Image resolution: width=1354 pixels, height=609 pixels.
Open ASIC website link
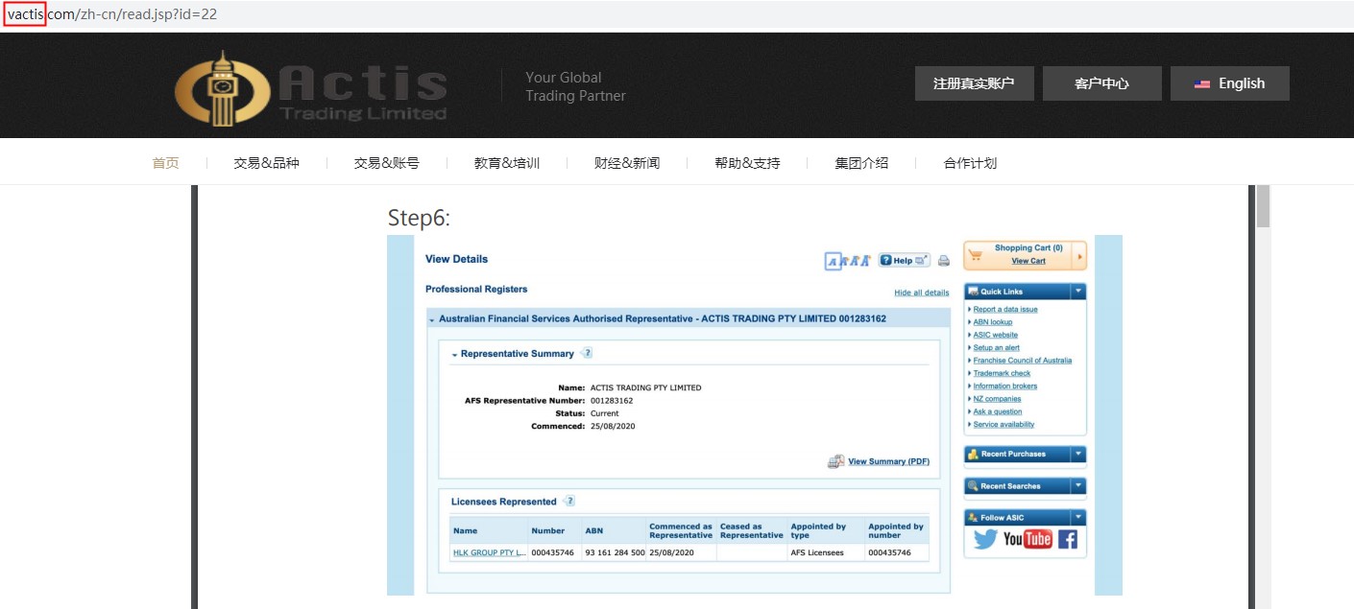pos(996,335)
